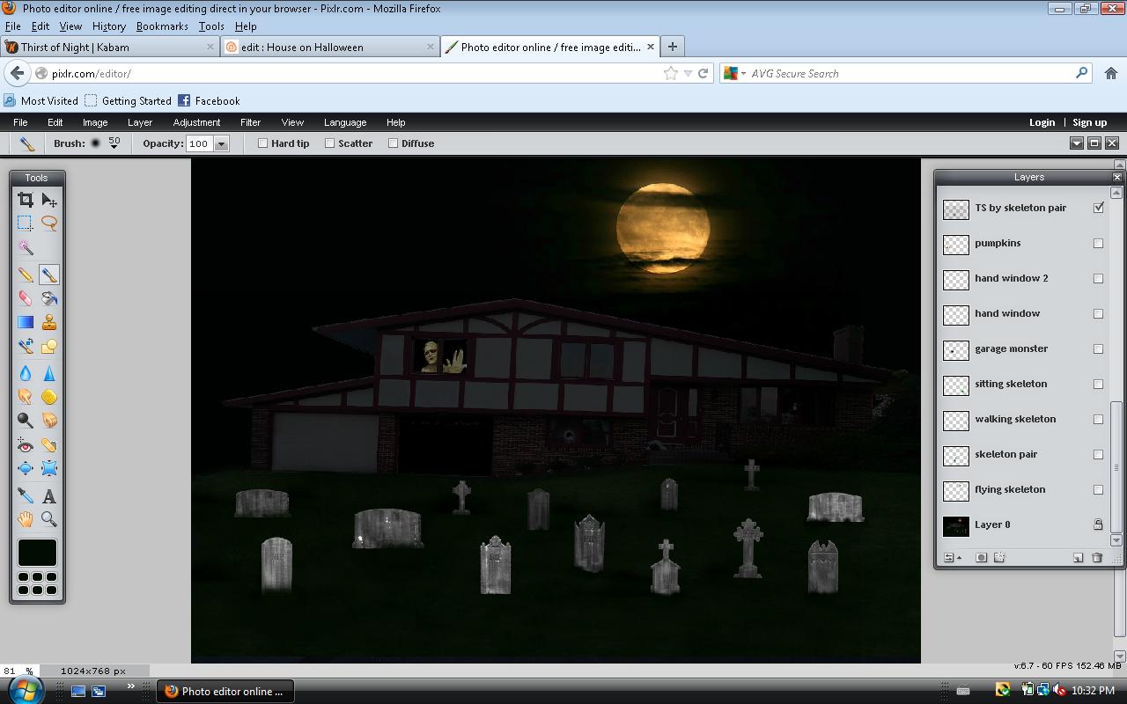This screenshot has height=704, width=1127.
Task: Open the Language menu
Action: click(x=345, y=122)
